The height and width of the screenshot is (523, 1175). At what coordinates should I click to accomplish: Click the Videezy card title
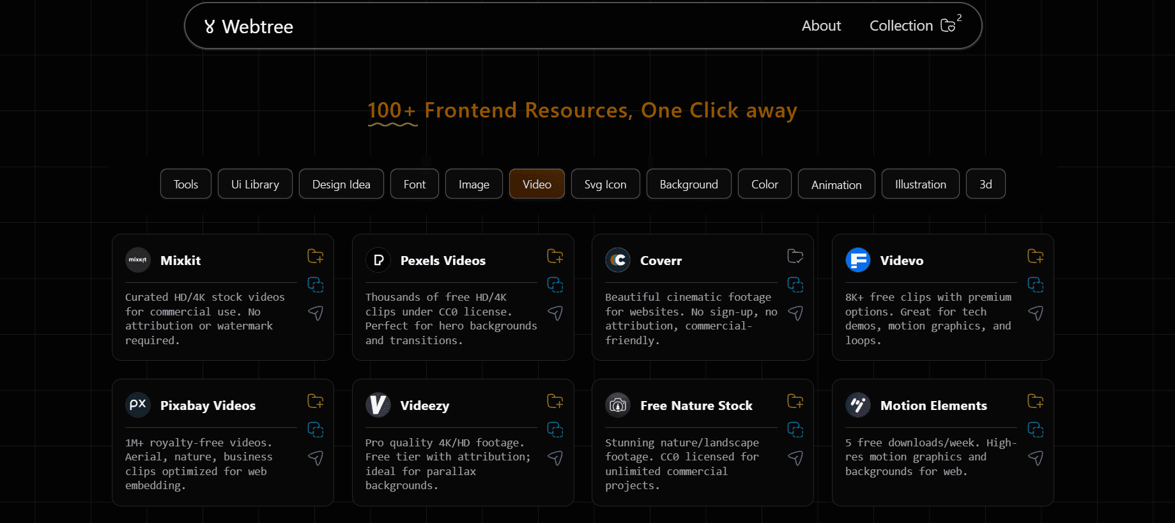tap(425, 406)
